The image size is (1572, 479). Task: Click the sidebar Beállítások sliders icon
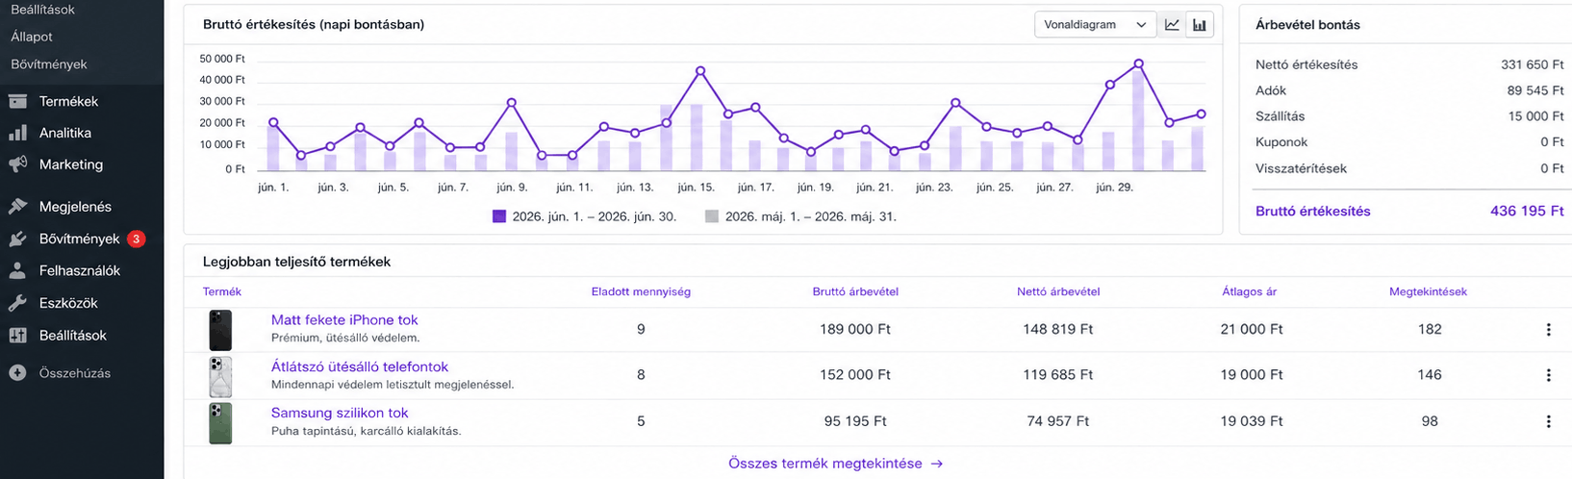click(x=17, y=336)
